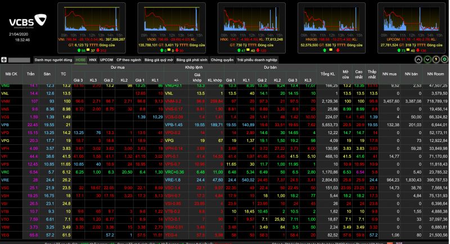This screenshot has height=244, width=450.
Task: Click the Trần column header
Action: 31,74
